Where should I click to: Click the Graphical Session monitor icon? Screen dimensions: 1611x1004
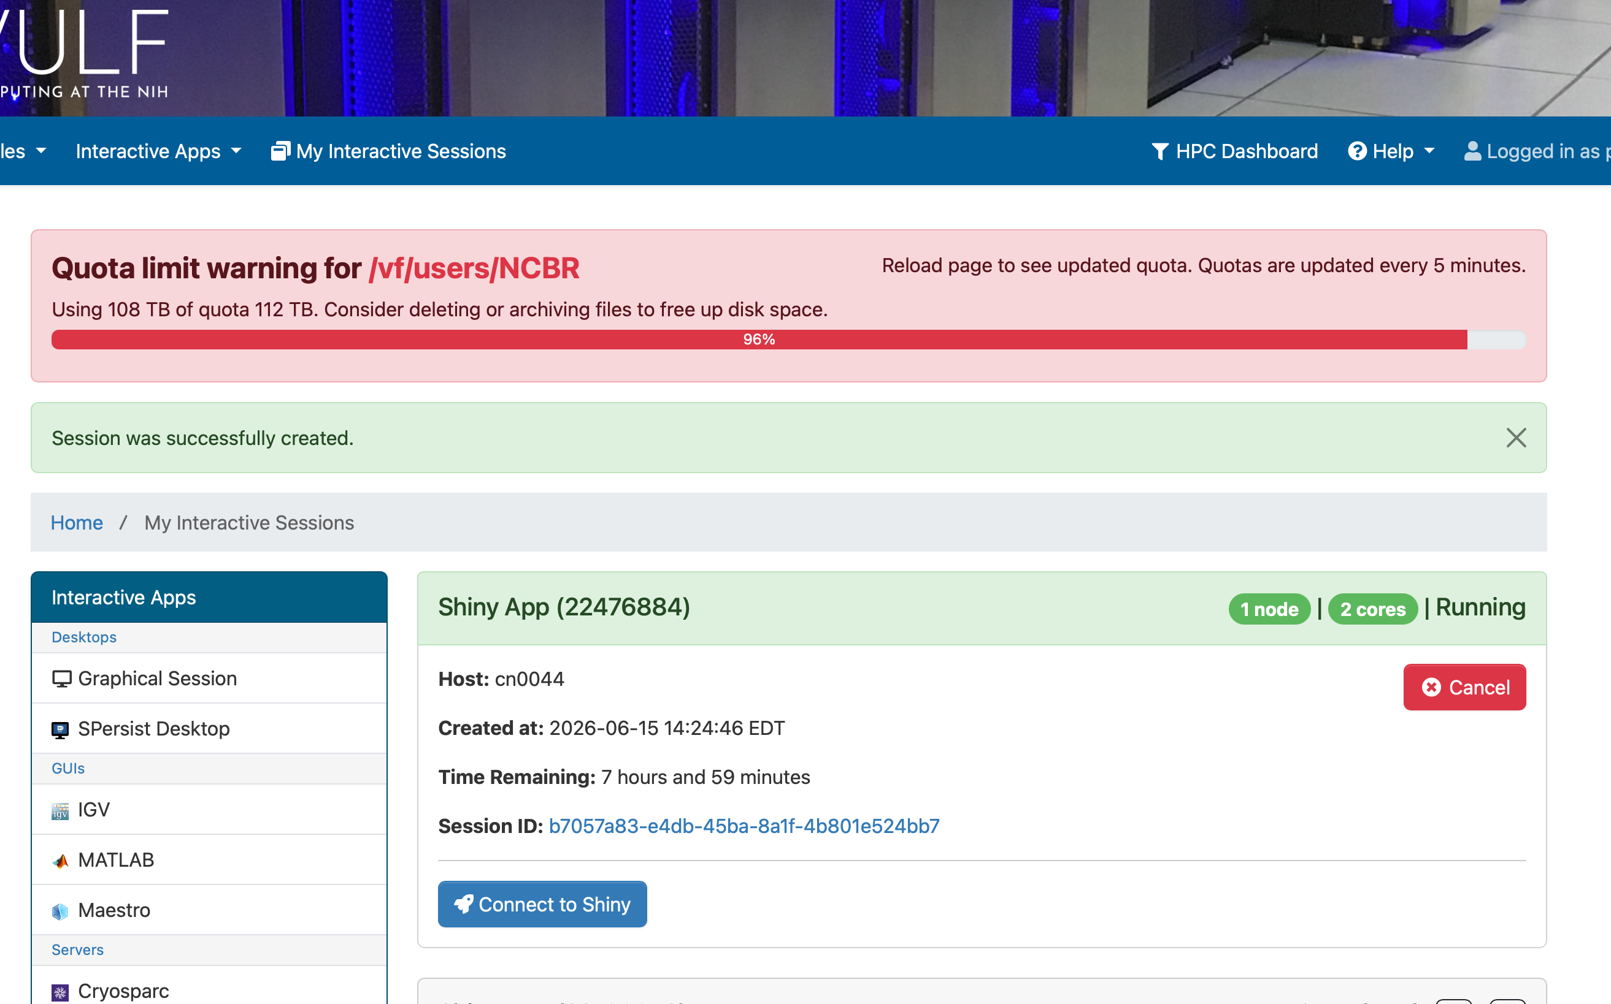(61, 679)
